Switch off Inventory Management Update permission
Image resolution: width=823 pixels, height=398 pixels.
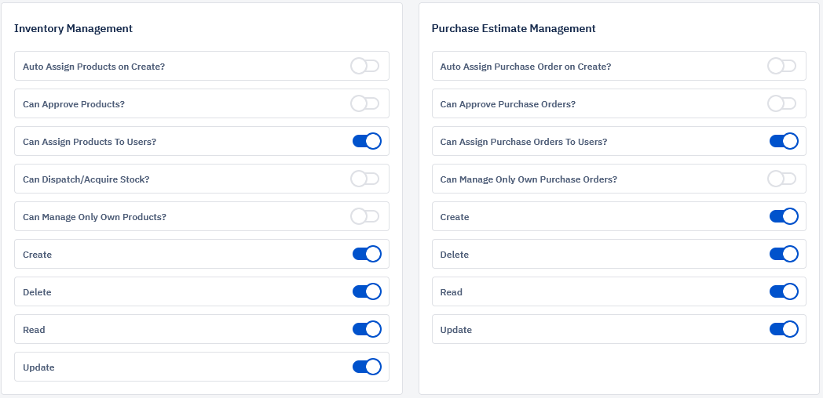click(x=367, y=367)
